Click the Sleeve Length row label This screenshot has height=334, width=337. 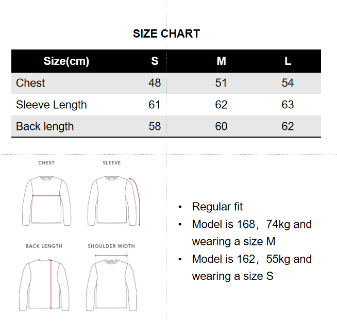[x=51, y=105]
